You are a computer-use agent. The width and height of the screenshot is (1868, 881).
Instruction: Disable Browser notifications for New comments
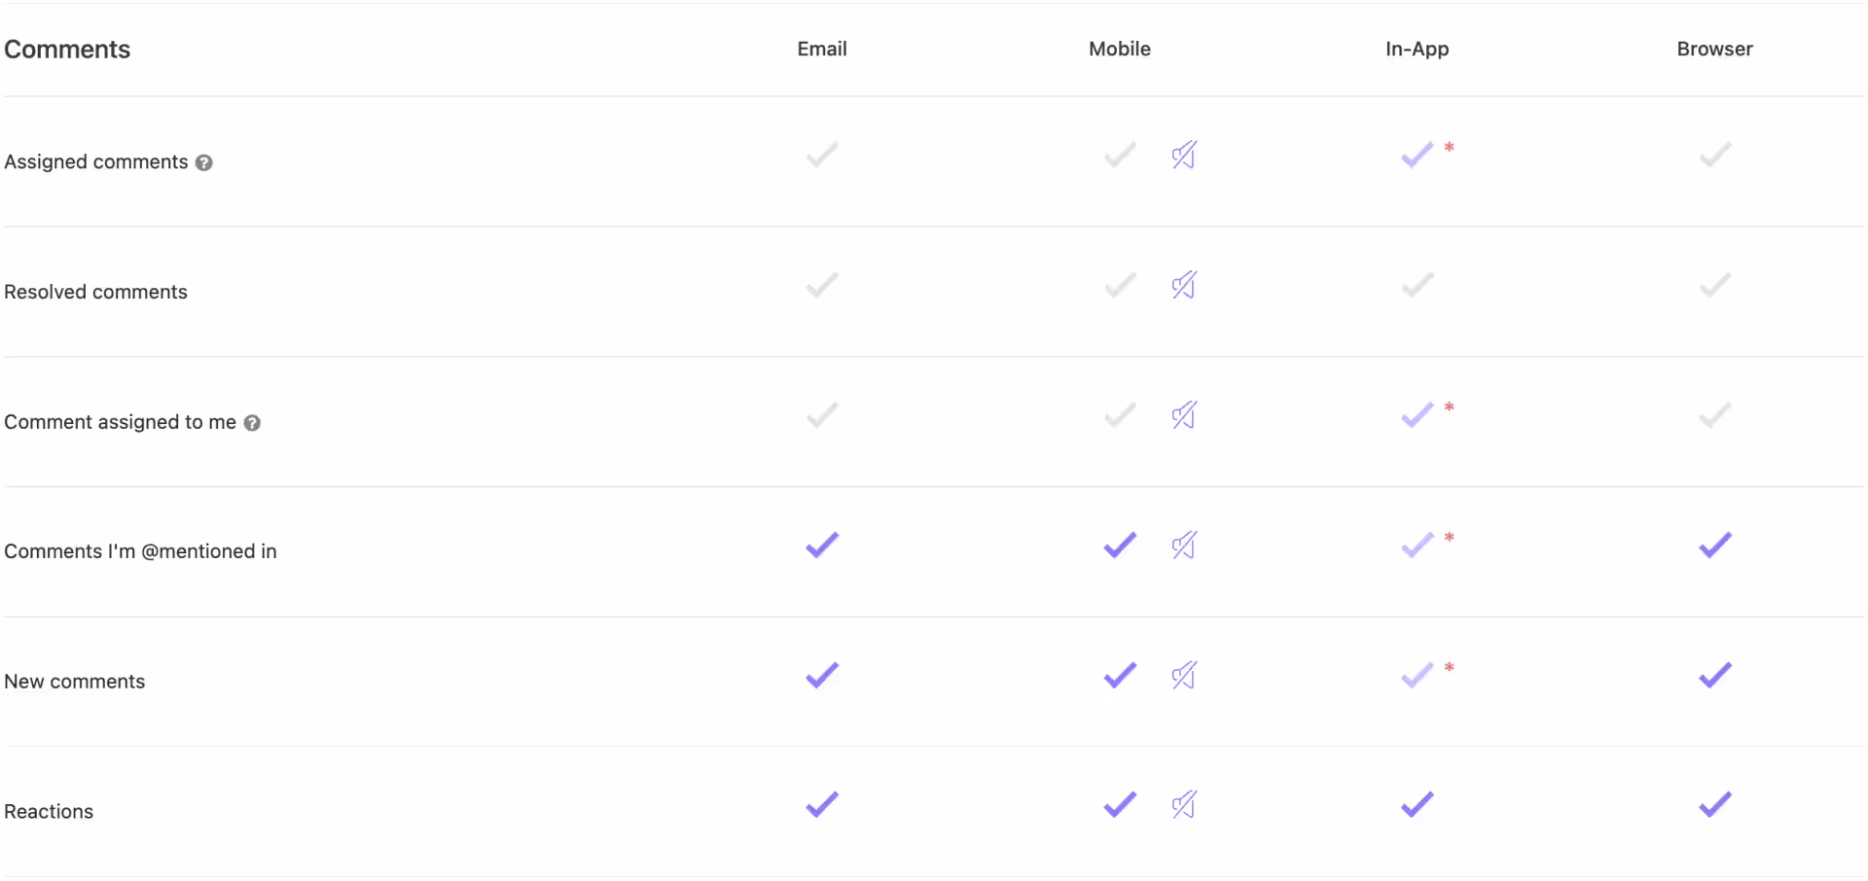point(1715,675)
